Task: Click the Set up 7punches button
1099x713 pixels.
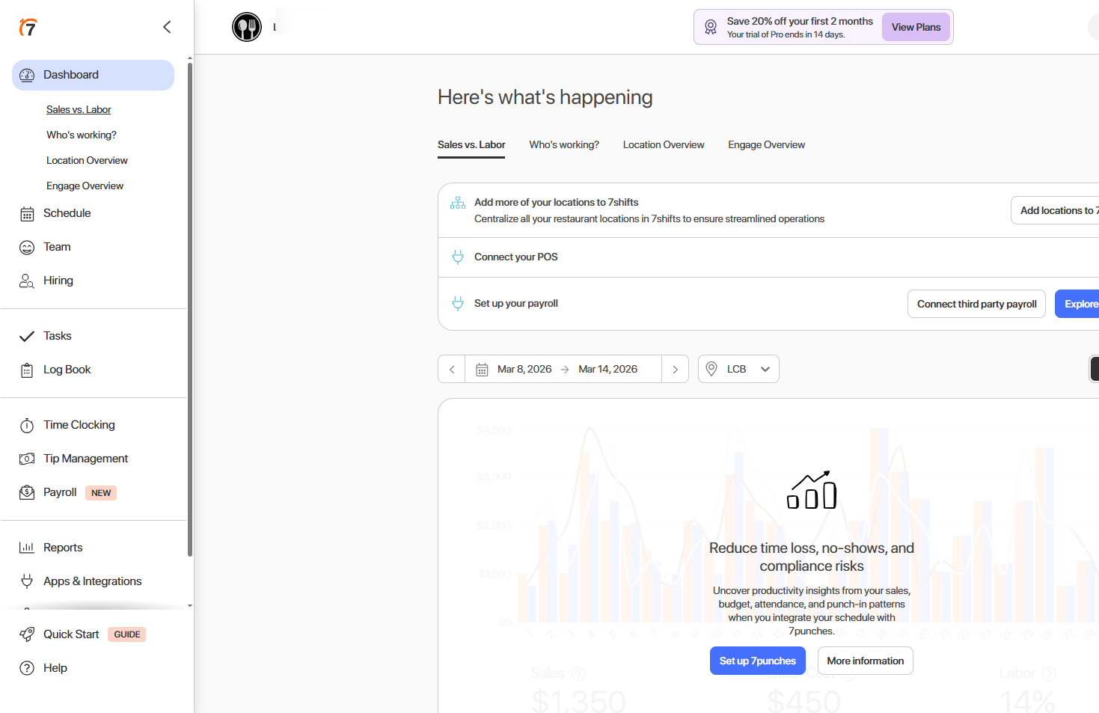Action: pos(757,661)
